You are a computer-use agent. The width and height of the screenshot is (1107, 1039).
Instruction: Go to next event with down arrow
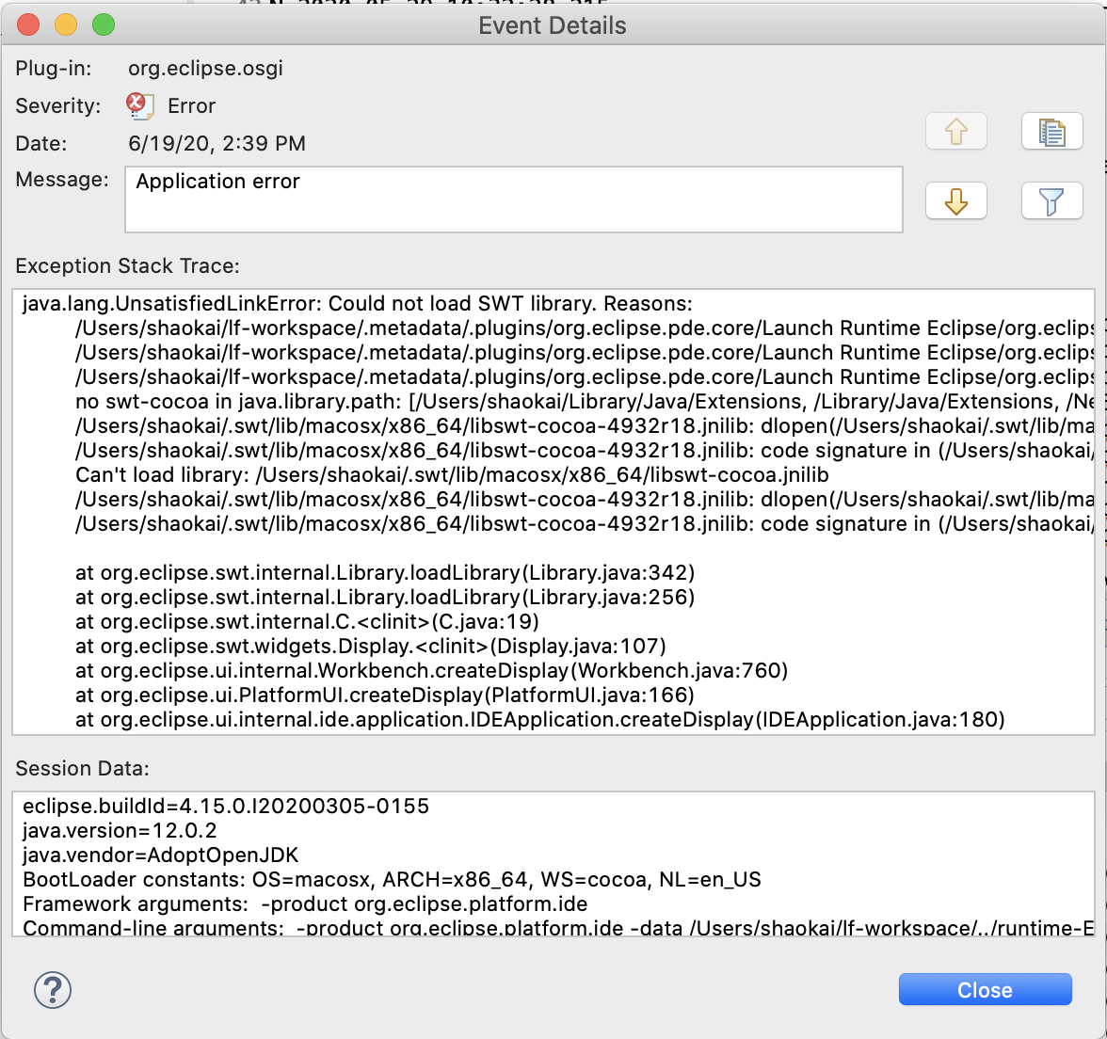[956, 201]
